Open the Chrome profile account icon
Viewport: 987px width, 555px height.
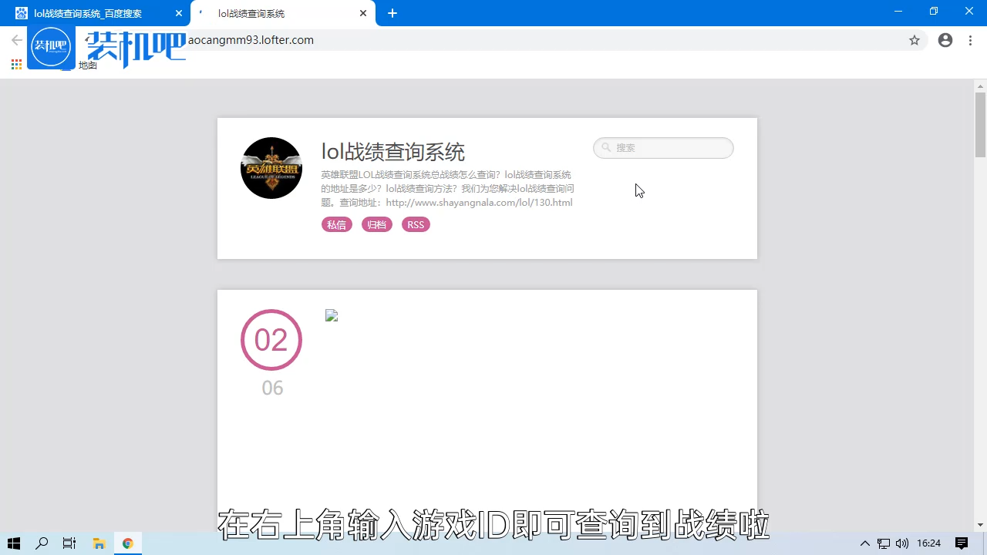945,40
